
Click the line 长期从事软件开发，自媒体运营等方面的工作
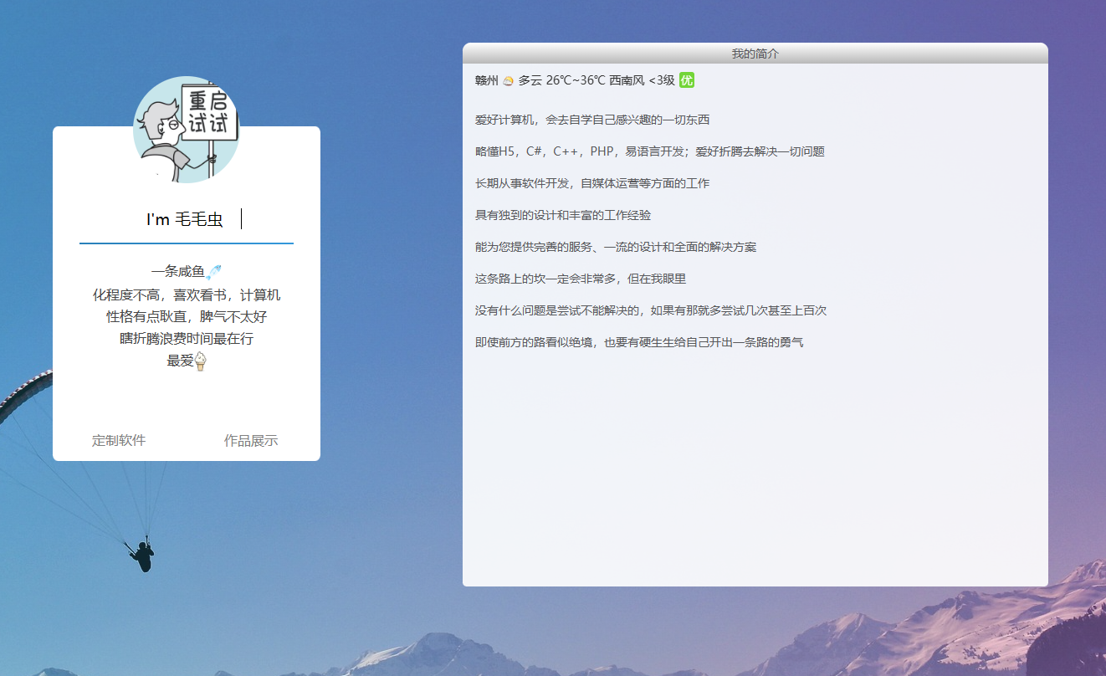pos(592,183)
